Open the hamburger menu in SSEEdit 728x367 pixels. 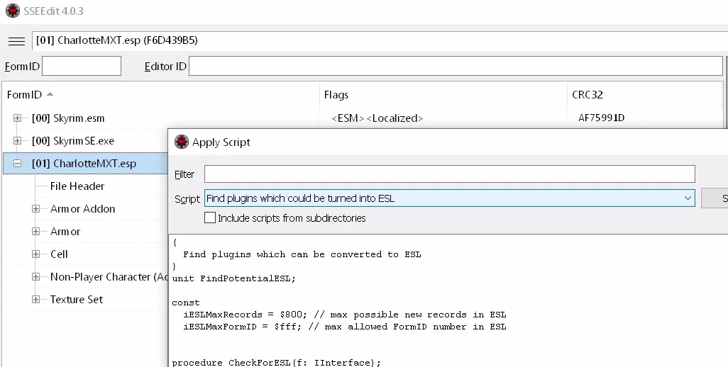tap(17, 41)
